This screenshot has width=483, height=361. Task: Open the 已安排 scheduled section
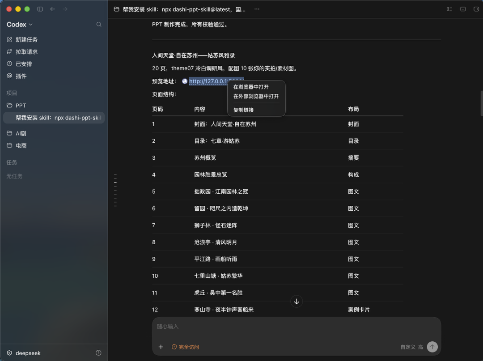(x=19, y=64)
